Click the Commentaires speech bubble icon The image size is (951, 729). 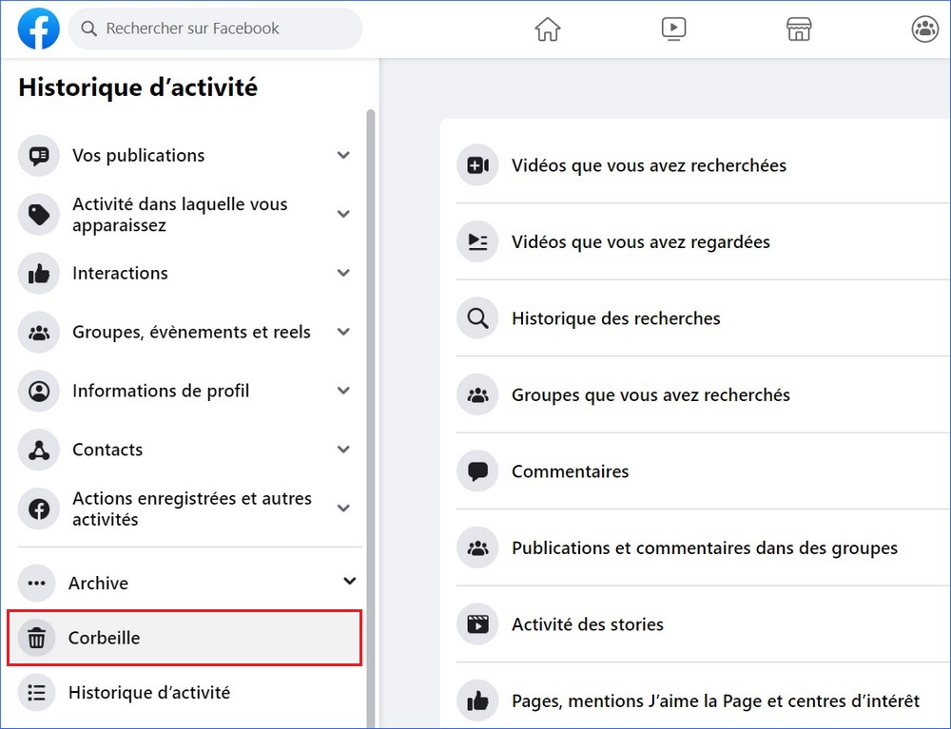click(477, 471)
